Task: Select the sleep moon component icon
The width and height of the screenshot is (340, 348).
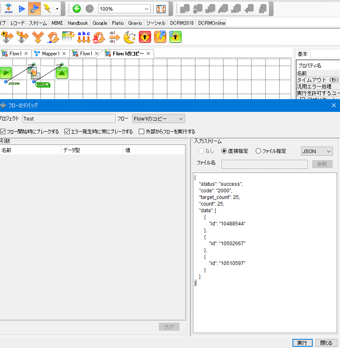Action: 129,37
